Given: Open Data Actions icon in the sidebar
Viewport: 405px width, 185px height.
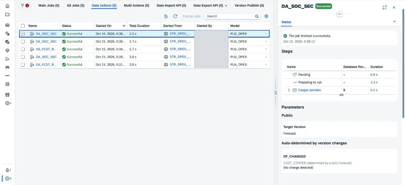Looking at the screenshot, I should point(7,59).
